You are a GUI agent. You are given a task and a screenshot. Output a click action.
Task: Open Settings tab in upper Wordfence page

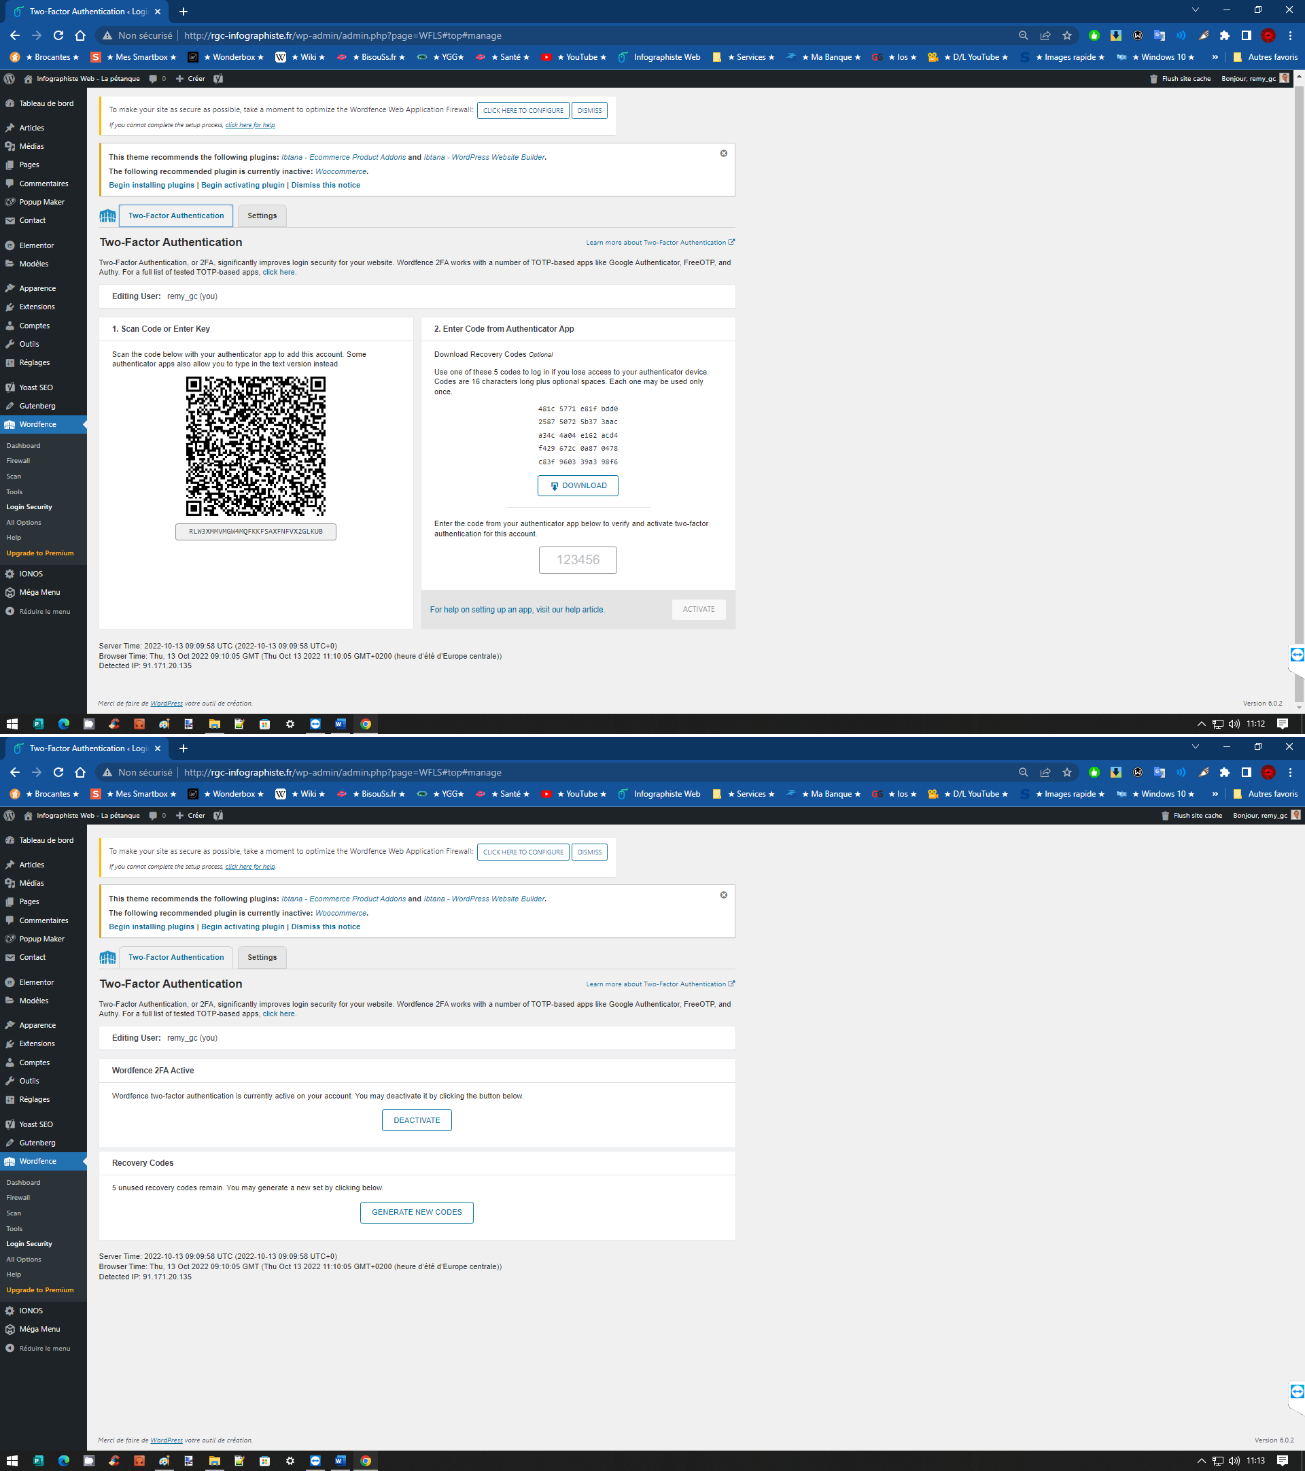262,216
